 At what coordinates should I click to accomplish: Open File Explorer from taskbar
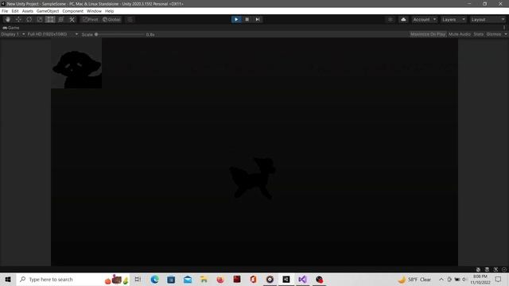[x=204, y=279]
